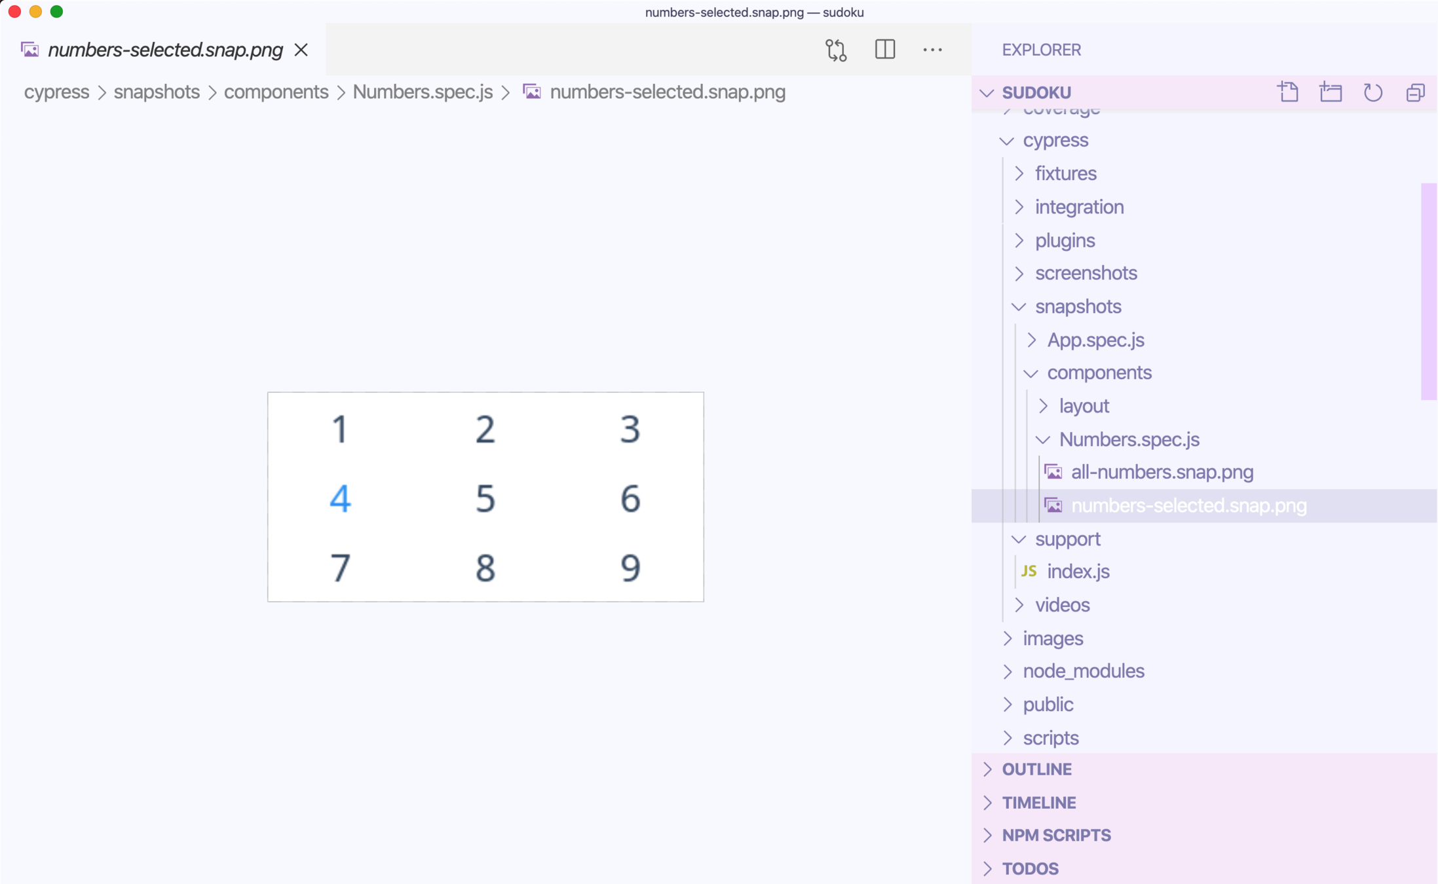Expand the OUTLINE section

1036,769
